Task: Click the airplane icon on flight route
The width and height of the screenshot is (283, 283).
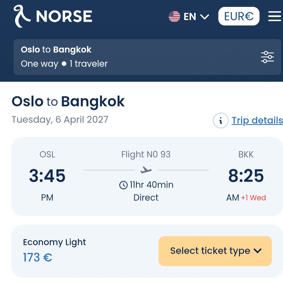Action: [x=146, y=170]
